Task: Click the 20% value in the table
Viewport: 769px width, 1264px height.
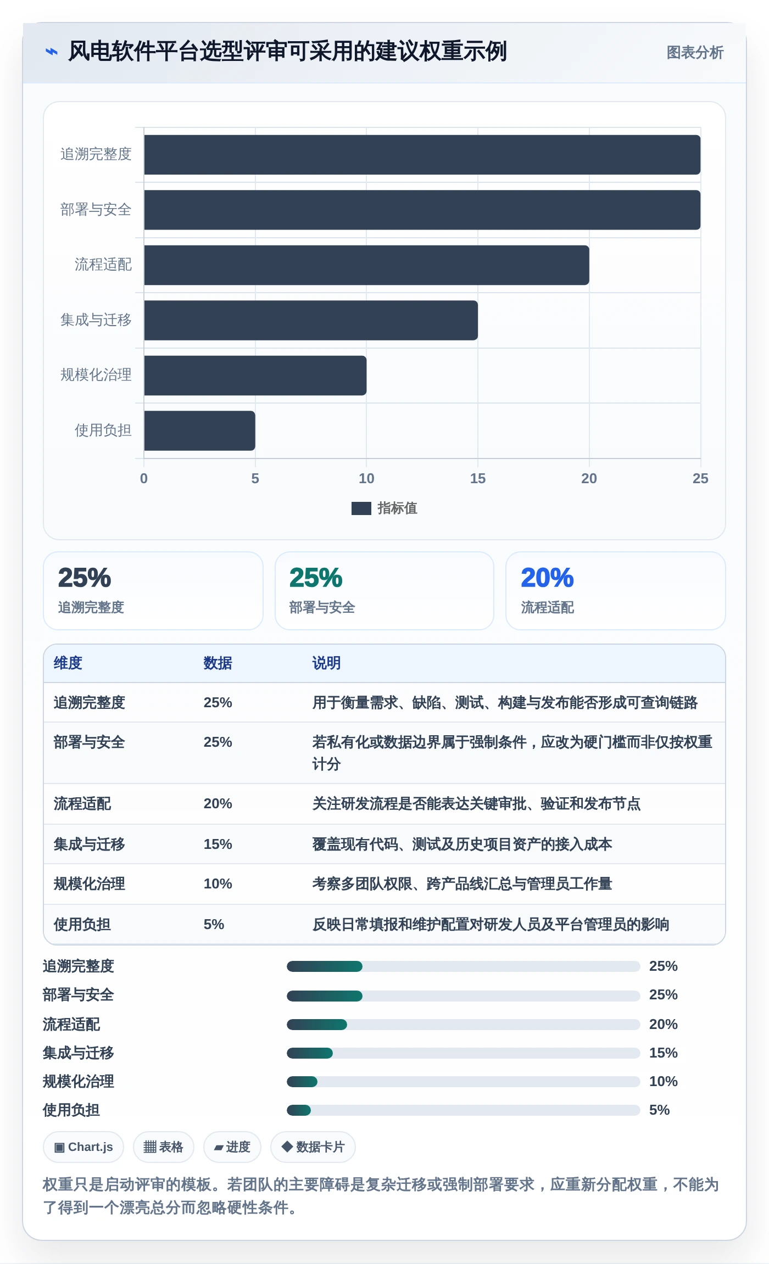Action: point(218,804)
